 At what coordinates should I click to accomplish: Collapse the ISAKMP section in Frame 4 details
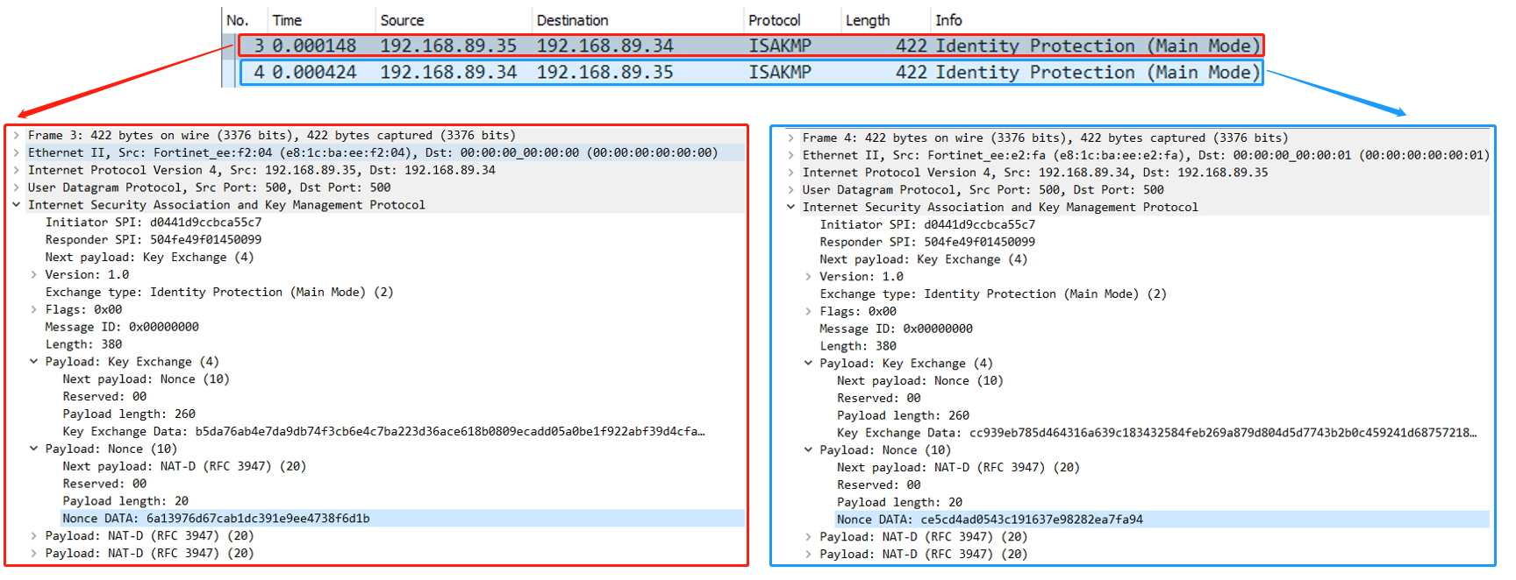click(790, 208)
